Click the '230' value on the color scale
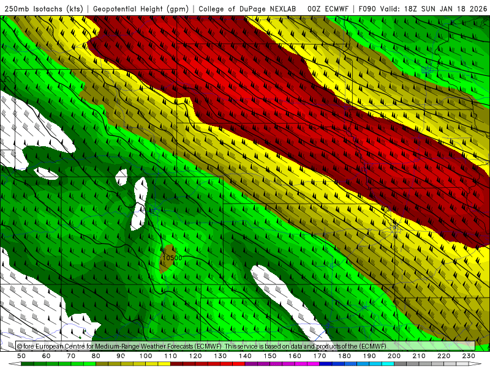490x367 pixels. 469,356
